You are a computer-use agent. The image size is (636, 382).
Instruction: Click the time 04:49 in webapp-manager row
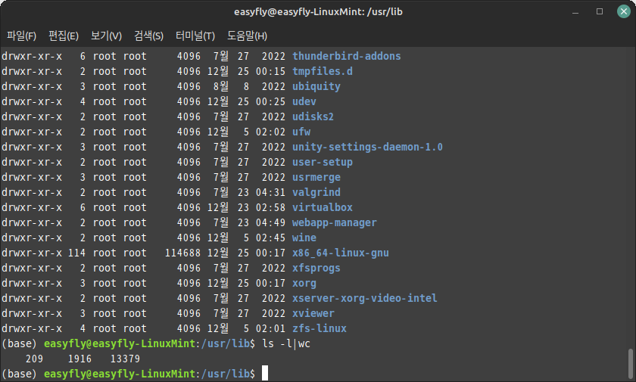(x=270, y=222)
